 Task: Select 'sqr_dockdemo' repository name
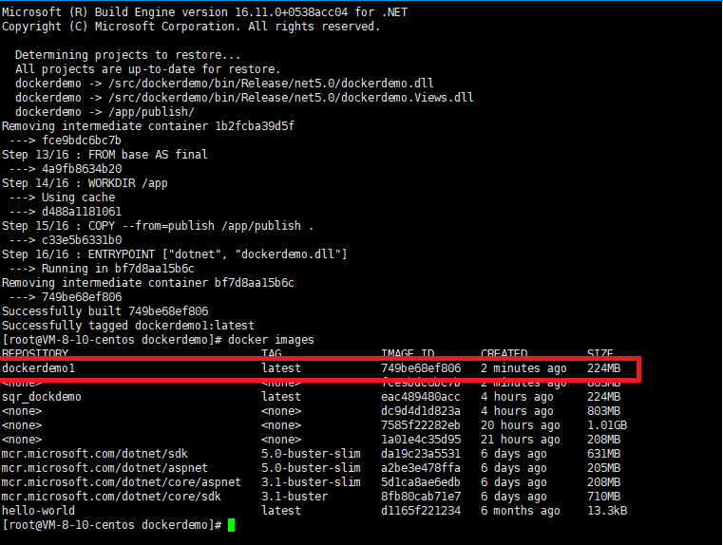click(x=42, y=397)
